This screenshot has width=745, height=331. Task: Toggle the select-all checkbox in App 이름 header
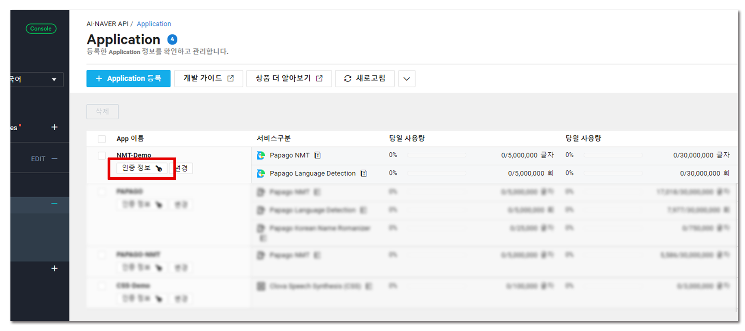(x=102, y=139)
